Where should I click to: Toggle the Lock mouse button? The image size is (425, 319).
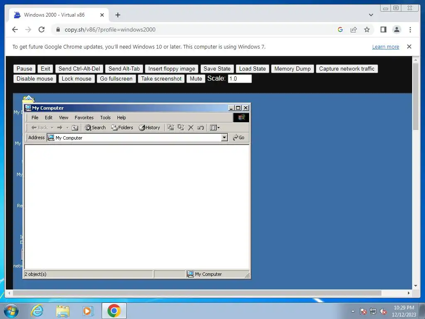pyautogui.click(x=76, y=79)
